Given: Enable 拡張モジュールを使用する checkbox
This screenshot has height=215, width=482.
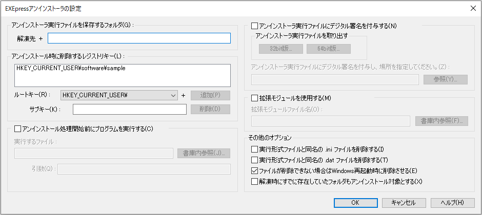Looking at the screenshot, I should click(254, 98).
